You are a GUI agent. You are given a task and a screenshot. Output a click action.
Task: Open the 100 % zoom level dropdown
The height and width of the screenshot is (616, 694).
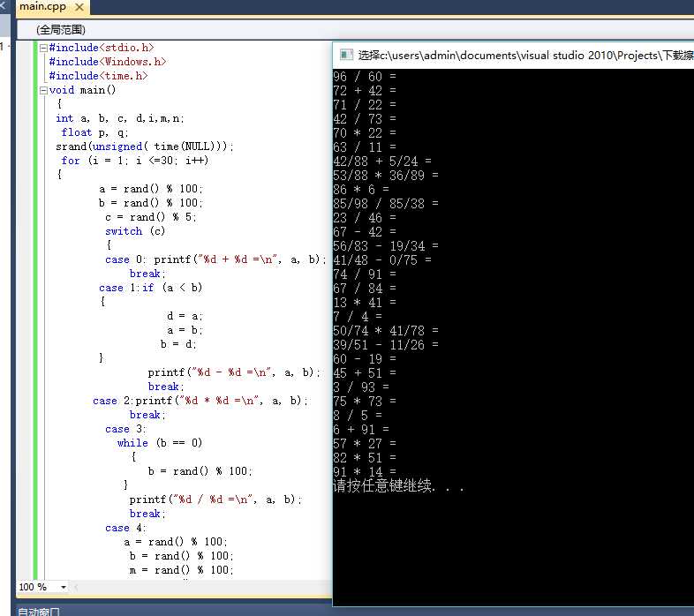(x=64, y=587)
